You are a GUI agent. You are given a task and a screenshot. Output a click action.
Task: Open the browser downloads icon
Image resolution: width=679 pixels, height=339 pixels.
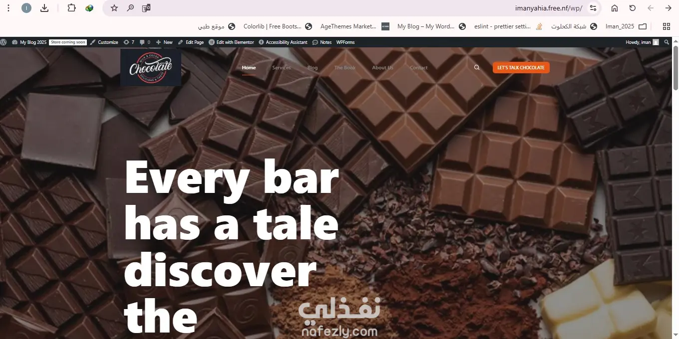coord(44,8)
